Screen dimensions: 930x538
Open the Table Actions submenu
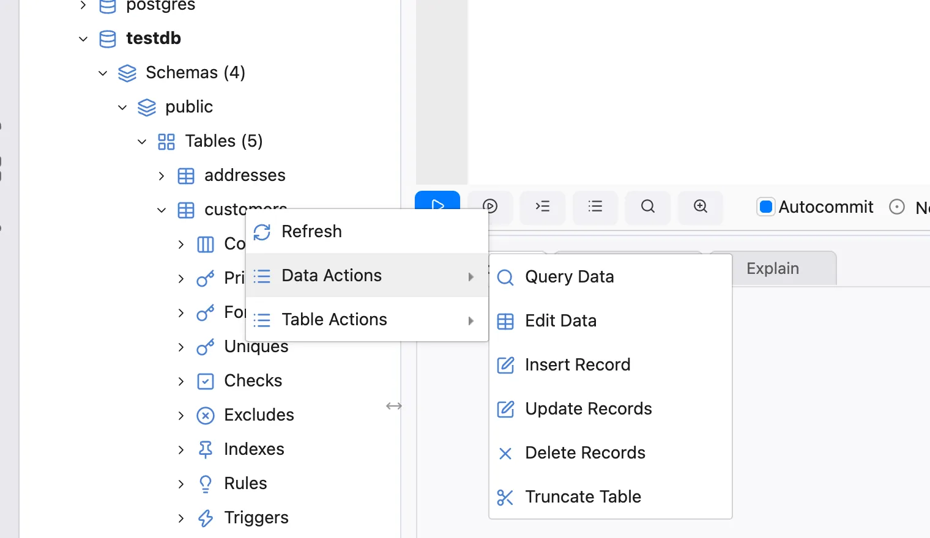click(x=367, y=320)
